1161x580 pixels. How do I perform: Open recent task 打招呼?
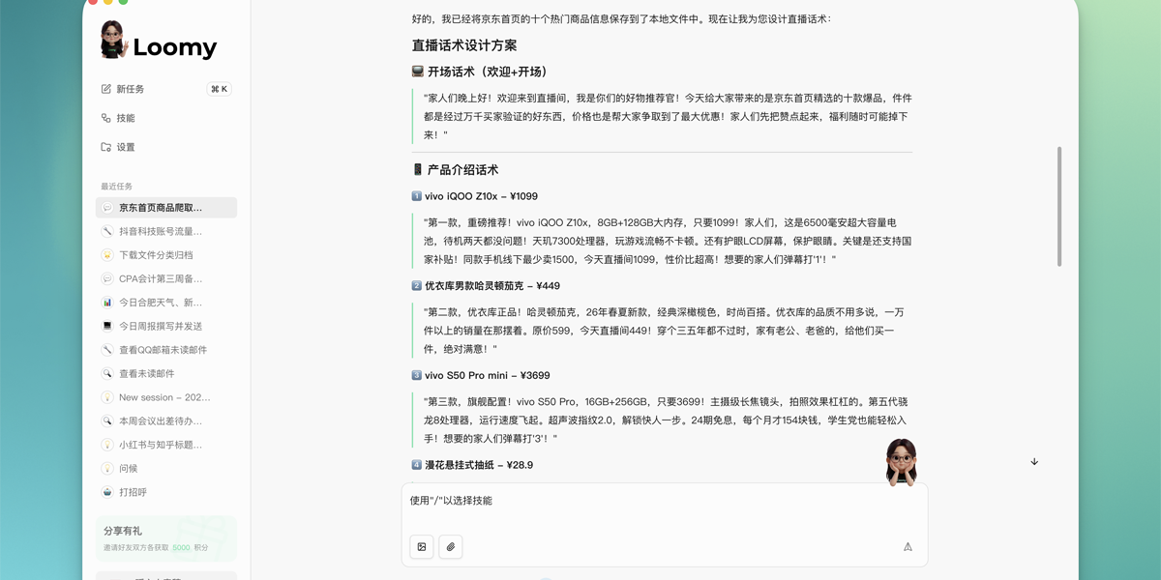pos(166,492)
